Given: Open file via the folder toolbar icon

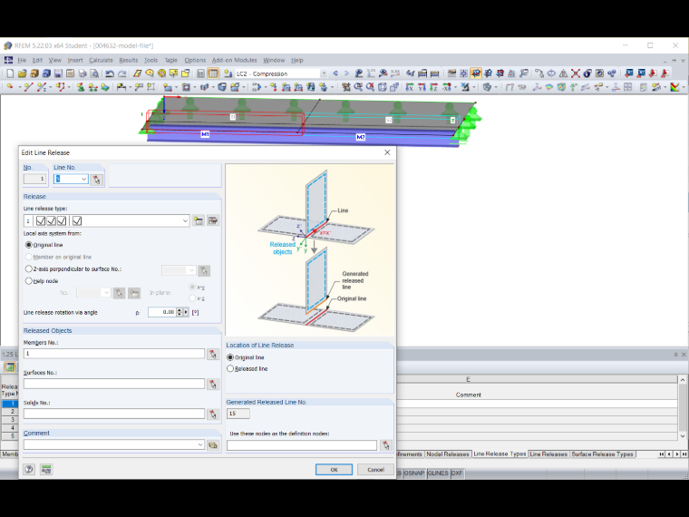Looking at the screenshot, I should [23, 73].
